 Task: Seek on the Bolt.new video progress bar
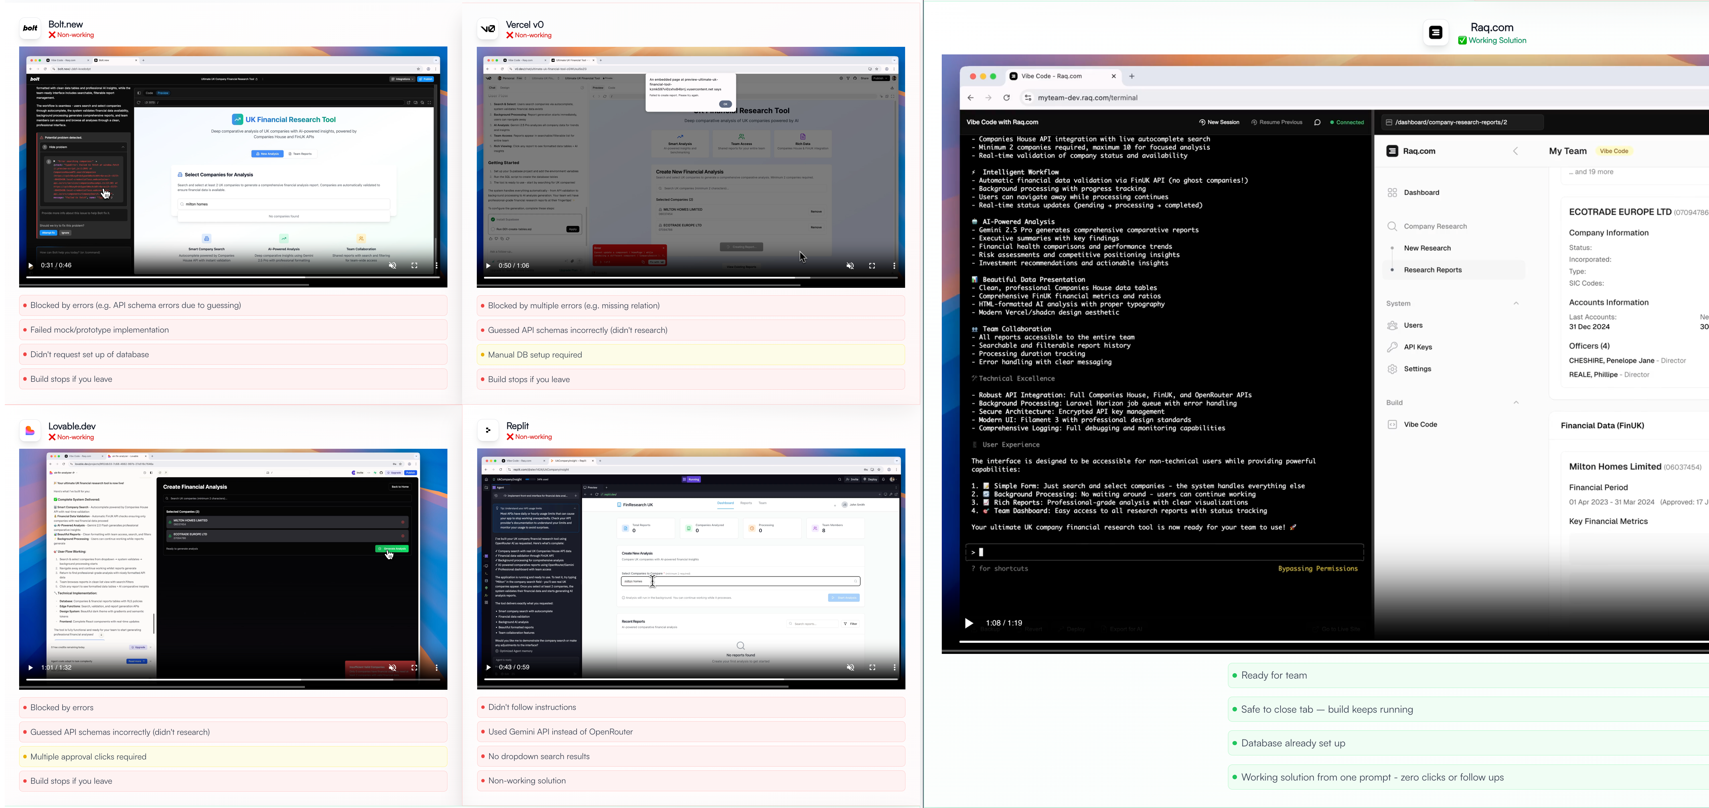point(233,277)
